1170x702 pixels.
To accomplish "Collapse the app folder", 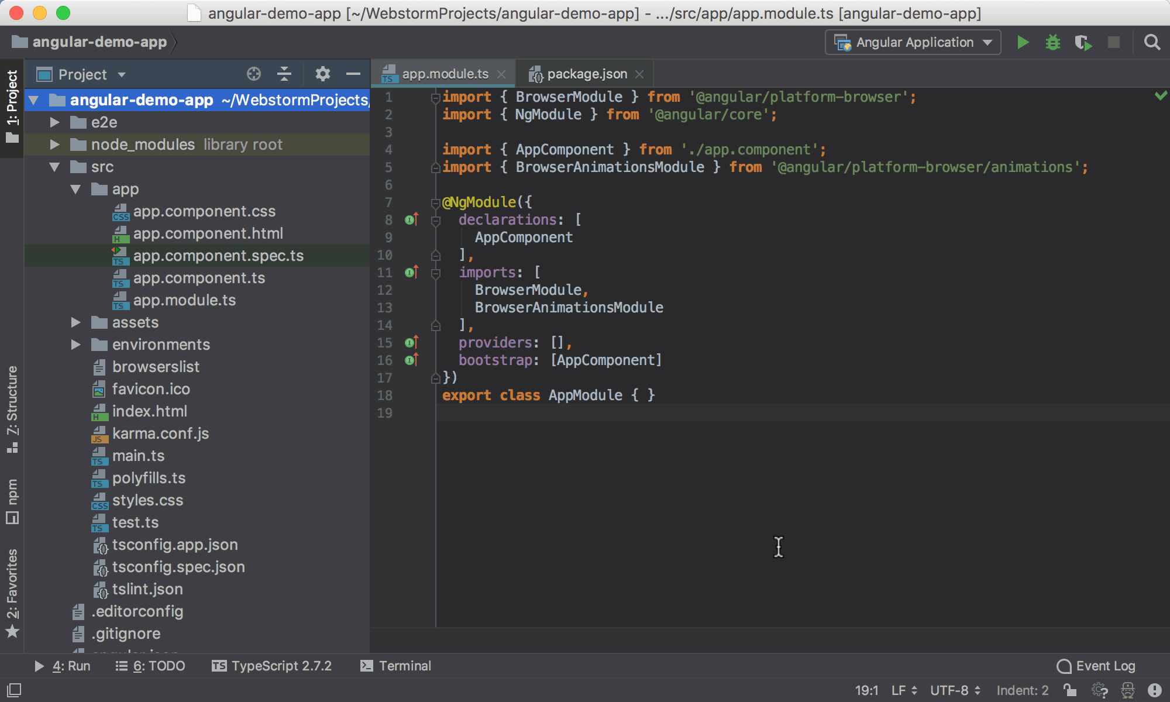I will coord(76,189).
